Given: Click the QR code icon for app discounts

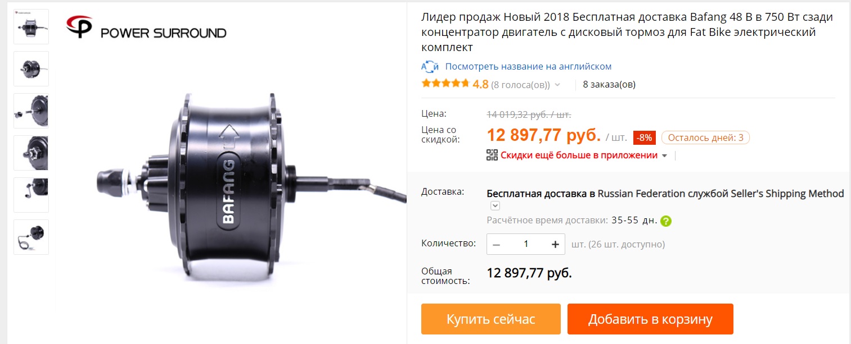Looking at the screenshot, I should coord(492,155).
